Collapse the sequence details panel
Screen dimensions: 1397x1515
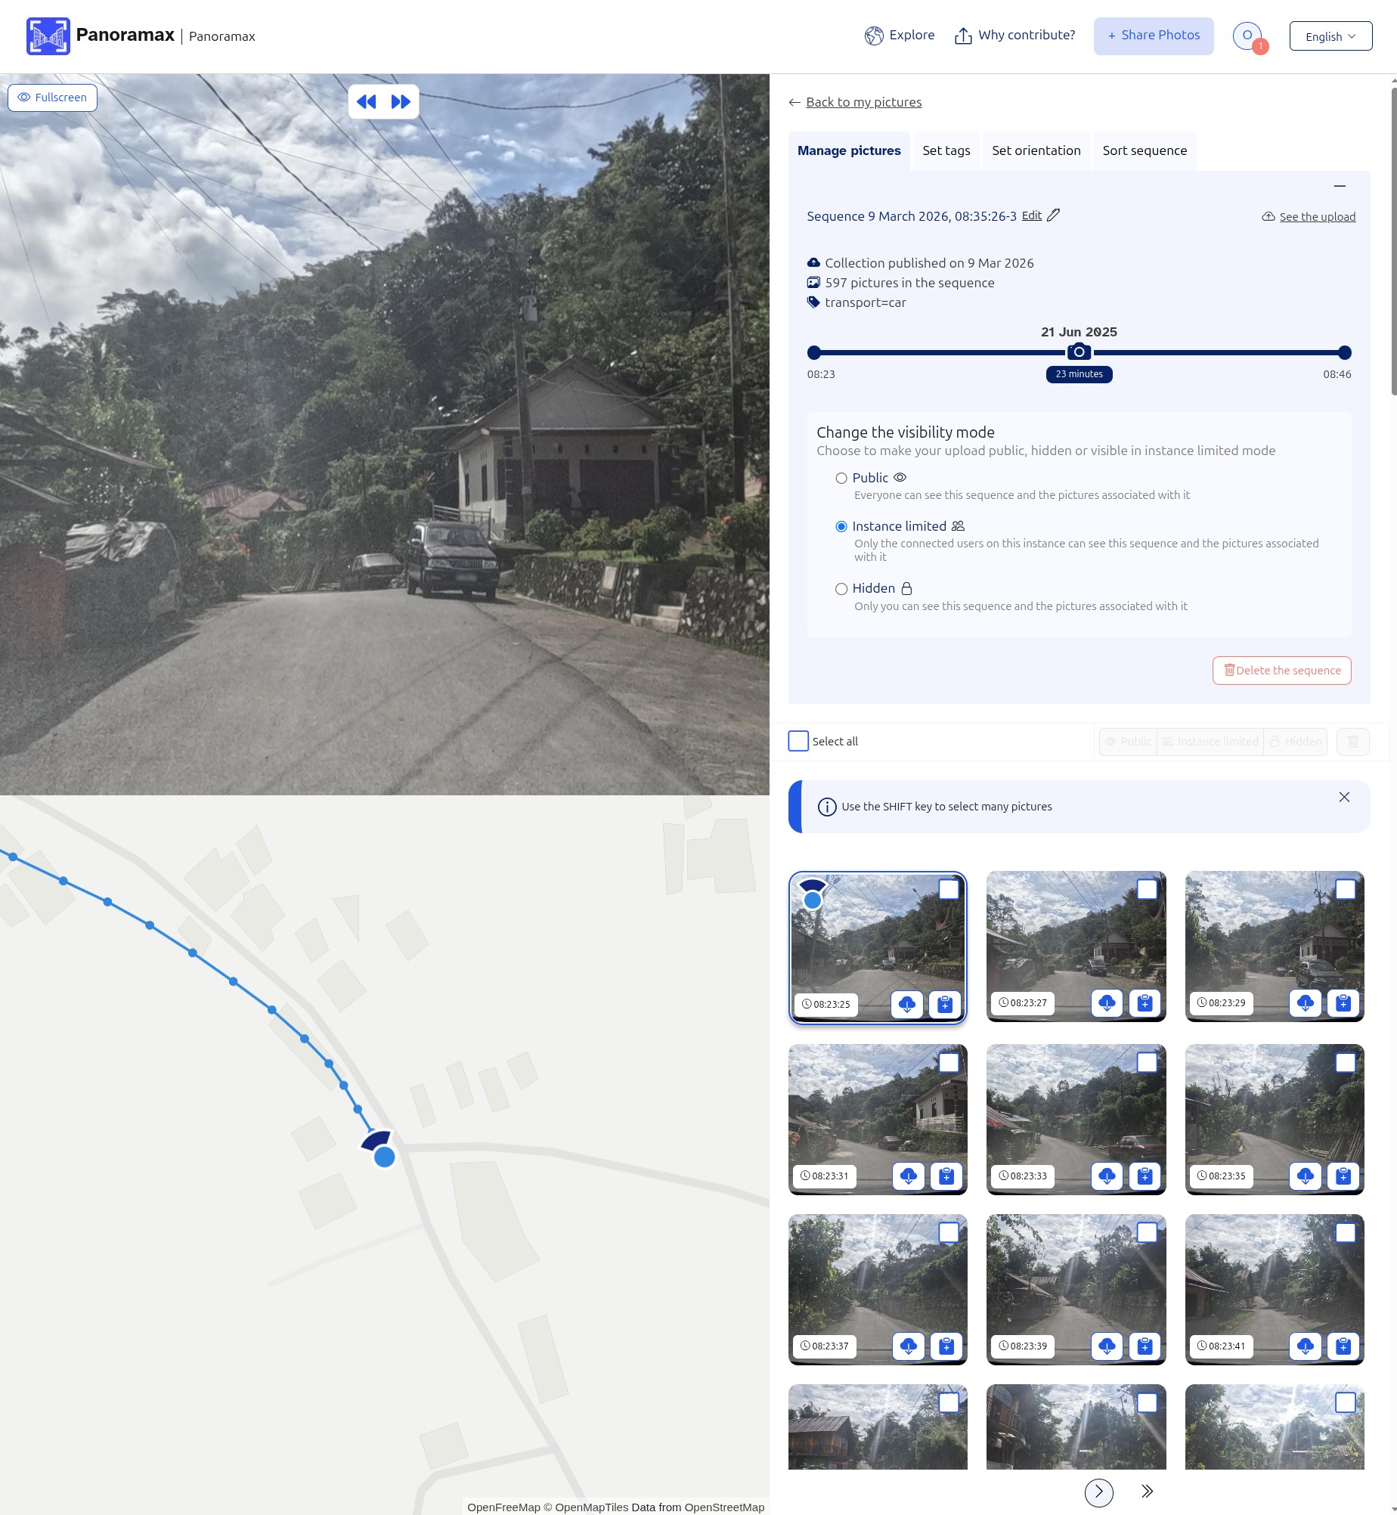coord(1340,186)
